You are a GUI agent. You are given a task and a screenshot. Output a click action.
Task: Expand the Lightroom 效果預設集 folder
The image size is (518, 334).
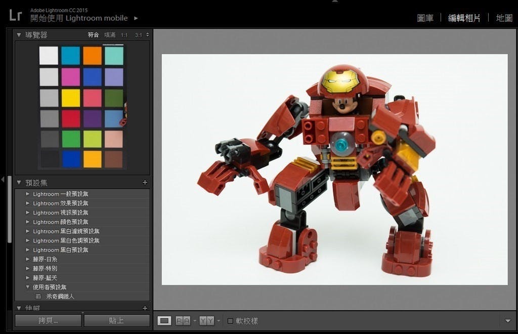tap(28, 203)
